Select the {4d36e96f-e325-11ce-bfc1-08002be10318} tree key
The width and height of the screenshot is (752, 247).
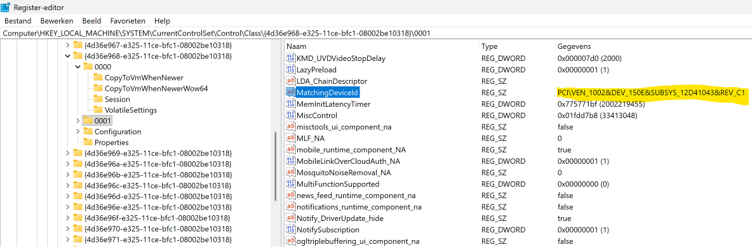pyautogui.click(x=158, y=218)
